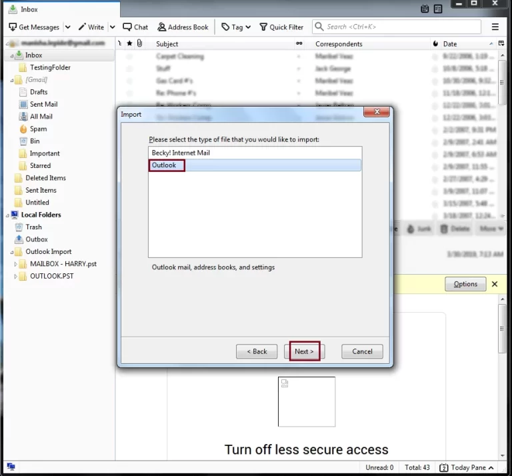Open the Important folder
512x476 pixels.
pos(45,153)
